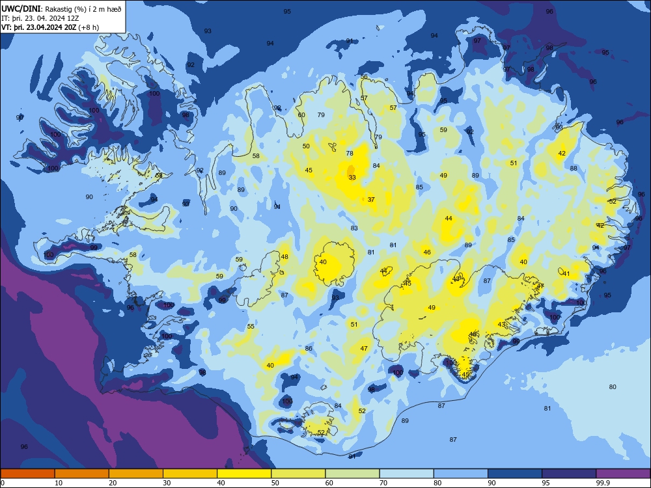Click the pale yellow 50–60 legend swatch

point(298,474)
